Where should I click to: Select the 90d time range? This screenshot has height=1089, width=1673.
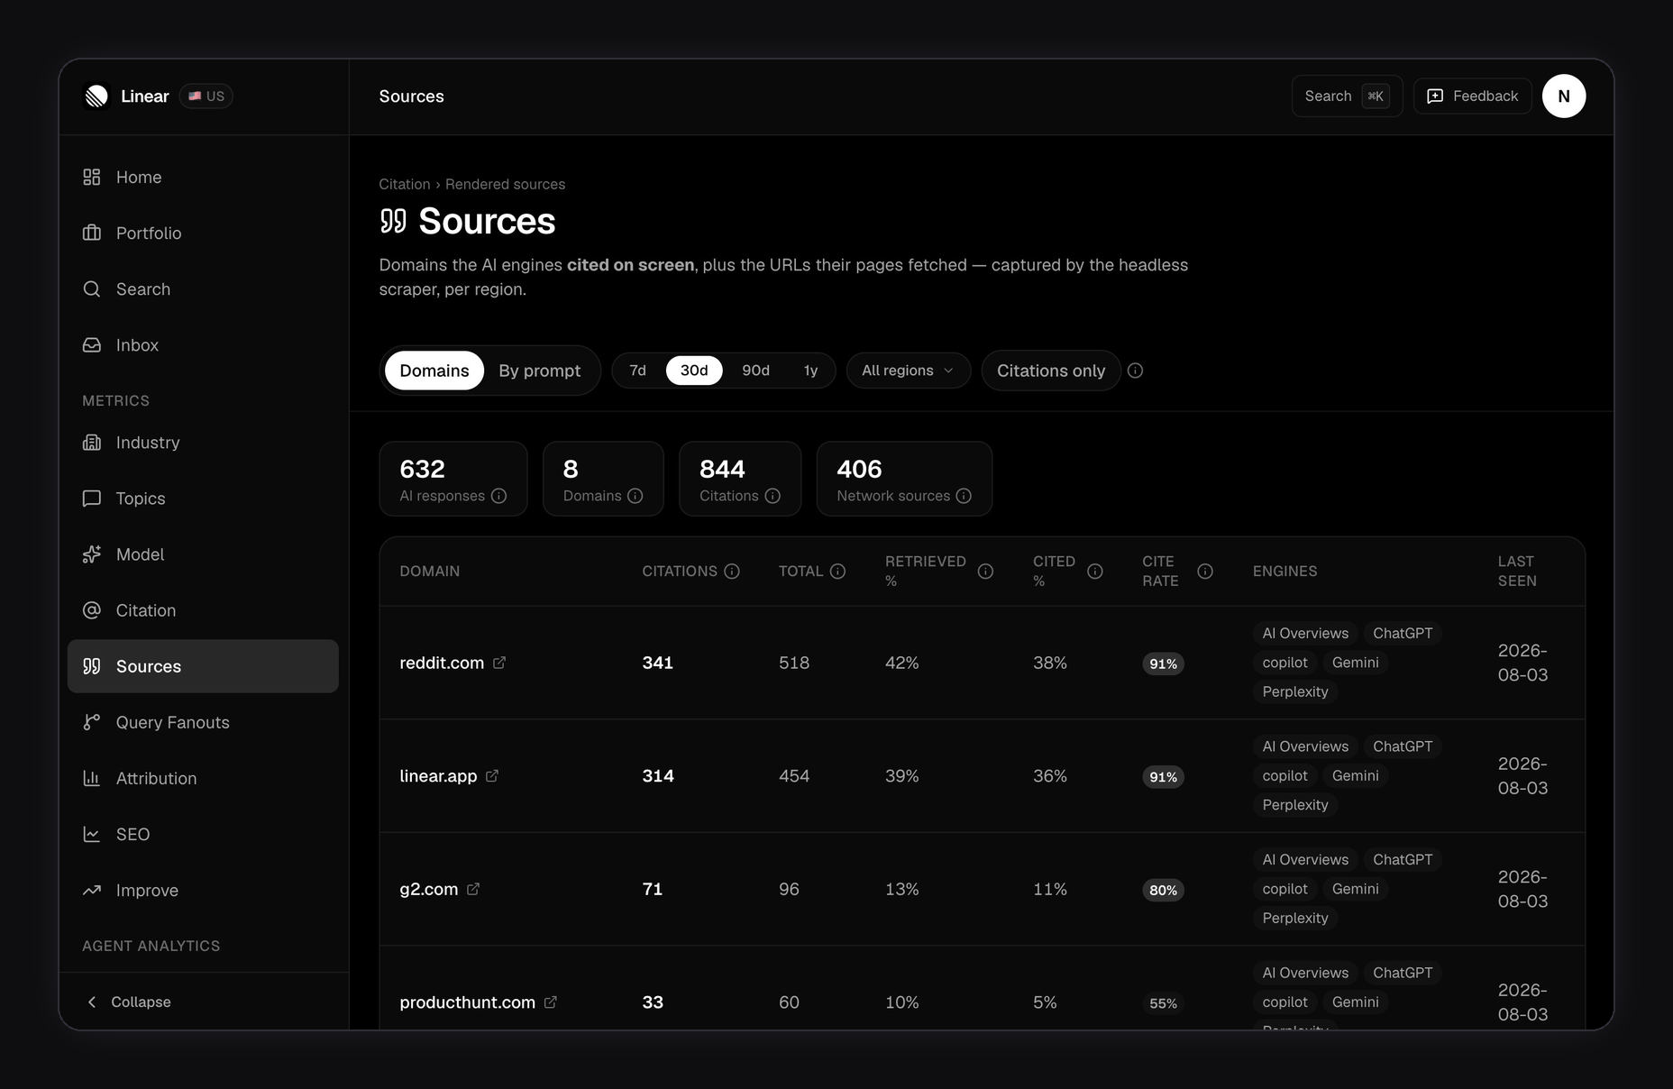point(755,371)
